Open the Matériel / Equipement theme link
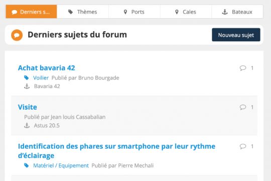This screenshot has width=271, height=181. point(61,165)
